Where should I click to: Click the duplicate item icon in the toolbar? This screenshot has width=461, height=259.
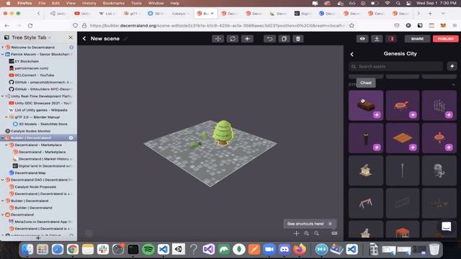coord(284,39)
